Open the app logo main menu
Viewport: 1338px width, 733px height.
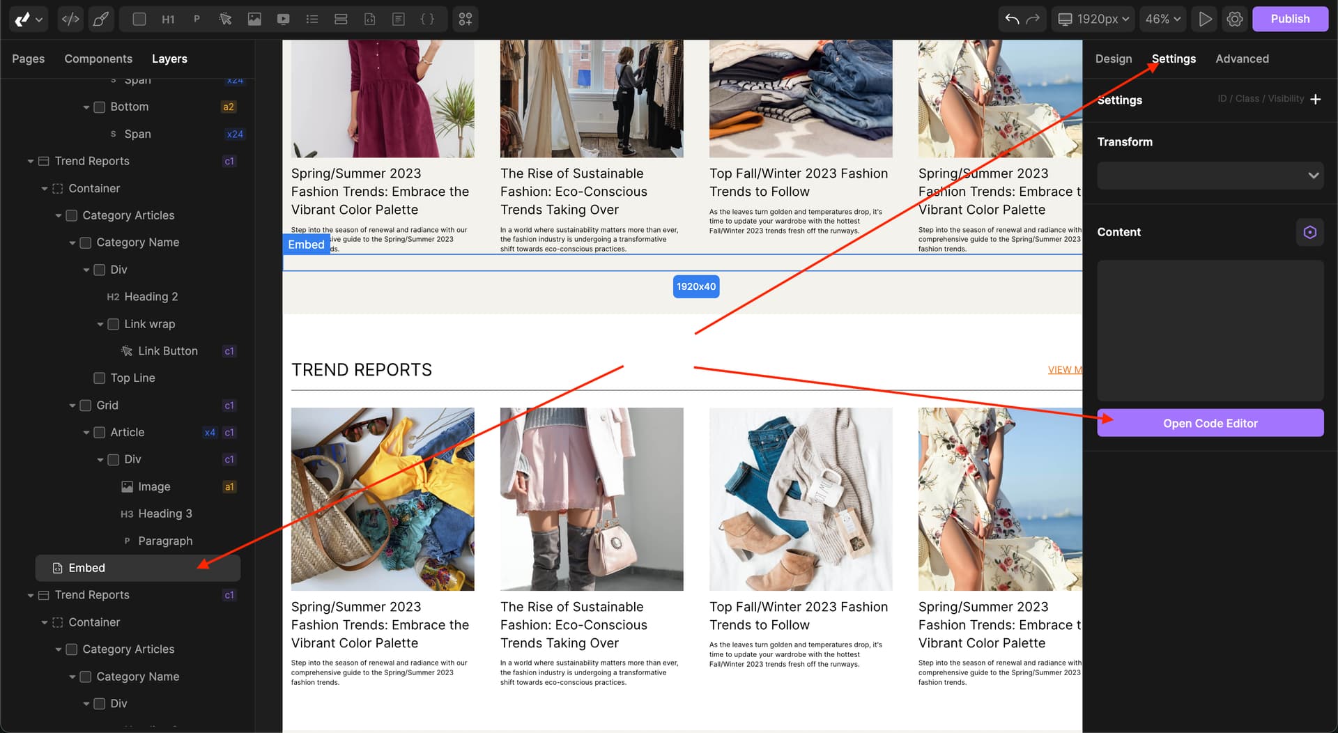(x=29, y=19)
